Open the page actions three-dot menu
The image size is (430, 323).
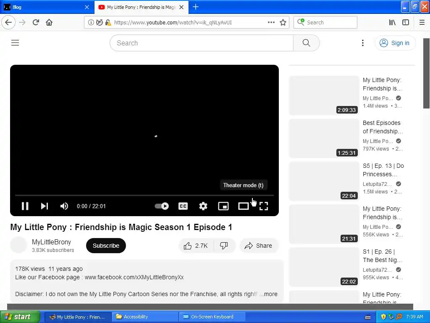(x=271, y=23)
